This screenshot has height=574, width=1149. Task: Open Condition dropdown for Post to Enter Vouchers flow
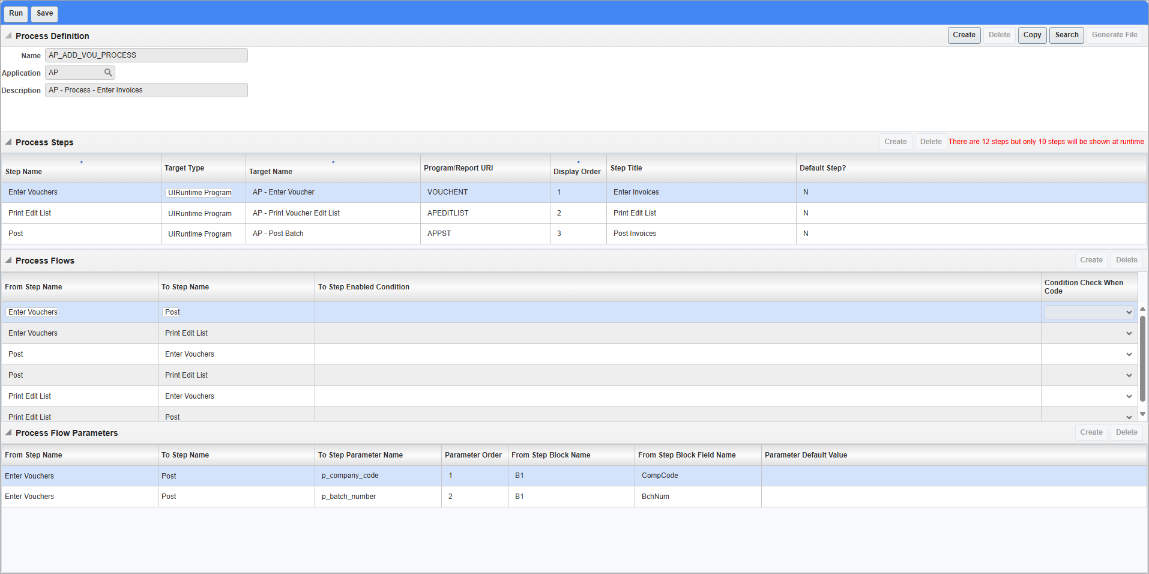1129,354
